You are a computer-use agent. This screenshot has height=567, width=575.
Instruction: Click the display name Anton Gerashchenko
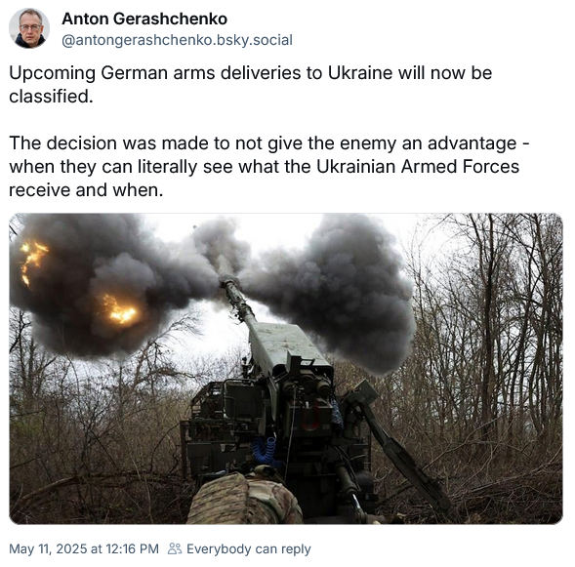coord(144,19)
